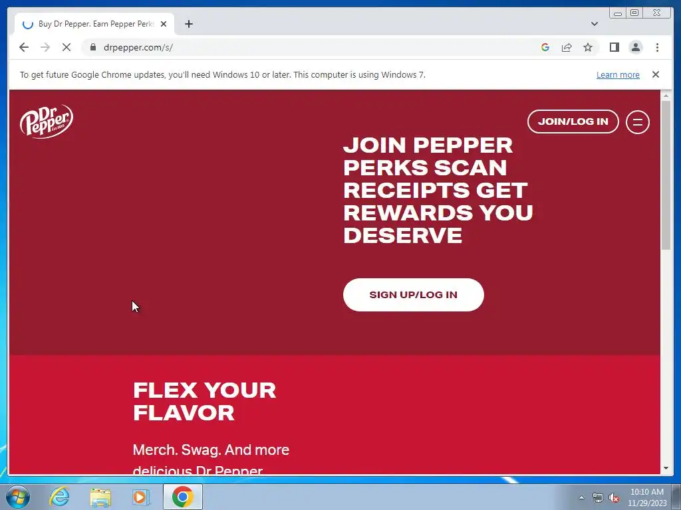Bookmark this page with the star
This screenshot has height=510, width=681.
tap(588, 47)
